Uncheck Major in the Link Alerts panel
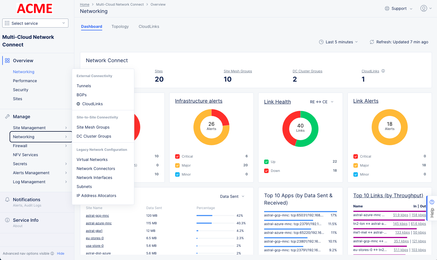 click(355, 165)
